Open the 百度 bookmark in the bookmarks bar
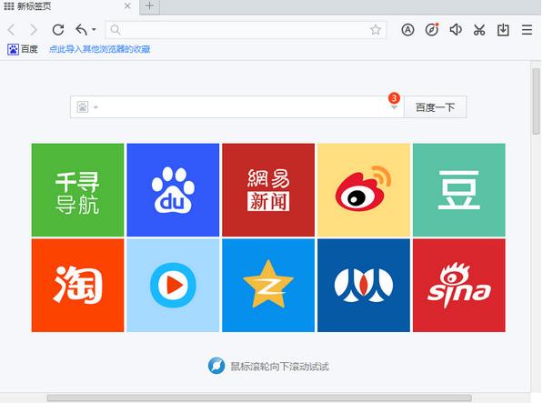This screenshot has width=543, height=403. [x=23, y=49]
